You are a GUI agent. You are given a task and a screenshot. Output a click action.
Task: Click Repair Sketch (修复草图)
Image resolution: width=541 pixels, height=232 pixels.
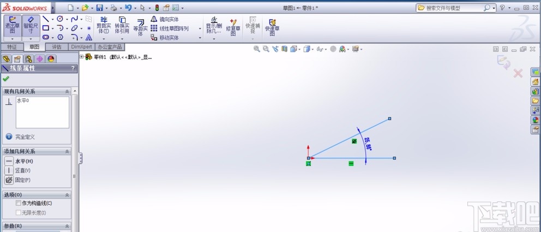[233, 27]
